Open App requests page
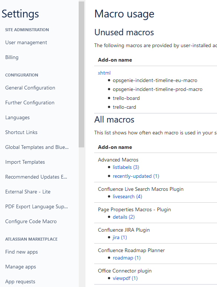 (x=20, y=281)
